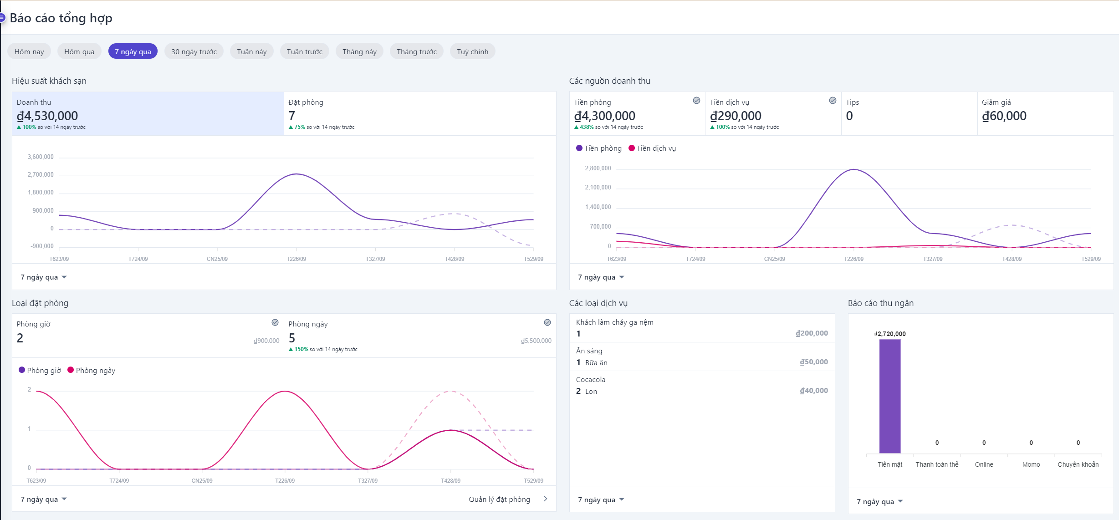1119x520 pixels.
Task: Select the Hôm nay filter tab
Action: pyautogui.click(x=29, y=51)
